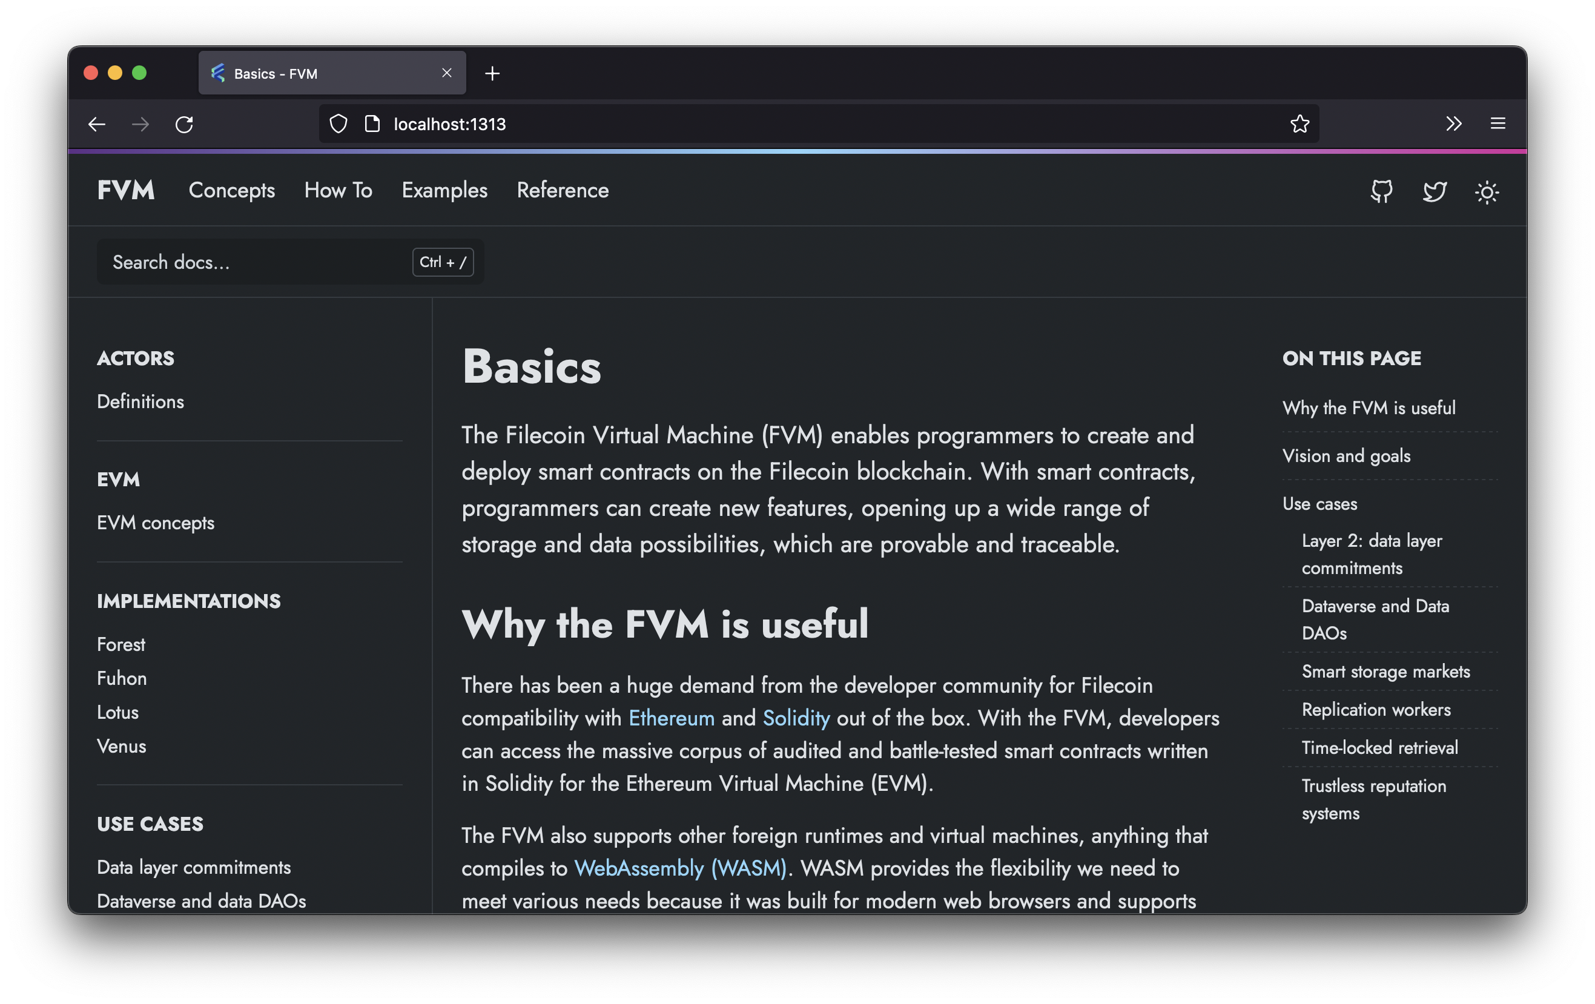The width and height of the screenshot is (1595, 1004).
Task: Go back with the browser arrow
Action: click(97, 124)
